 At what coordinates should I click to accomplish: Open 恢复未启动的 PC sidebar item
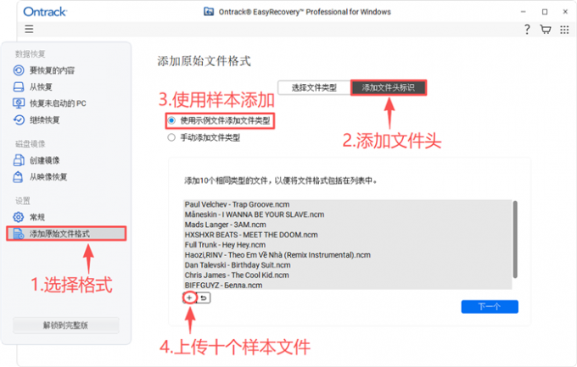tap(58, 103)
